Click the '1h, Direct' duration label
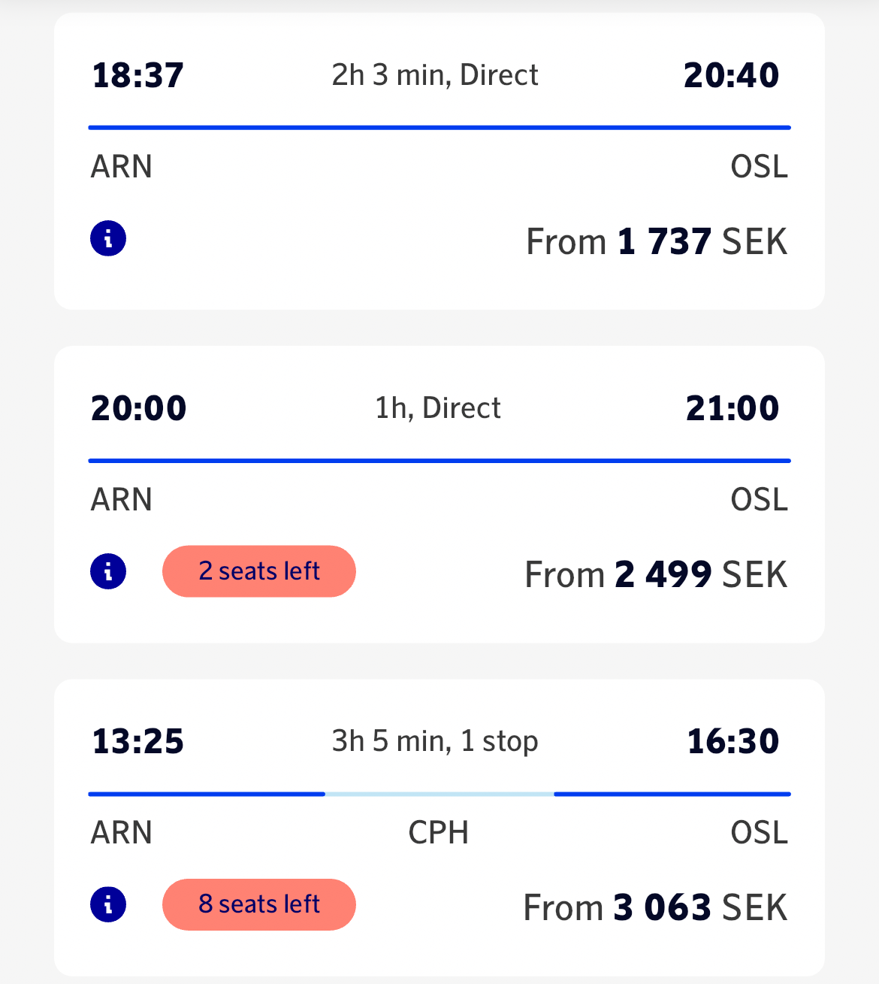The image size is (879, 984). [x=438, y=408]
